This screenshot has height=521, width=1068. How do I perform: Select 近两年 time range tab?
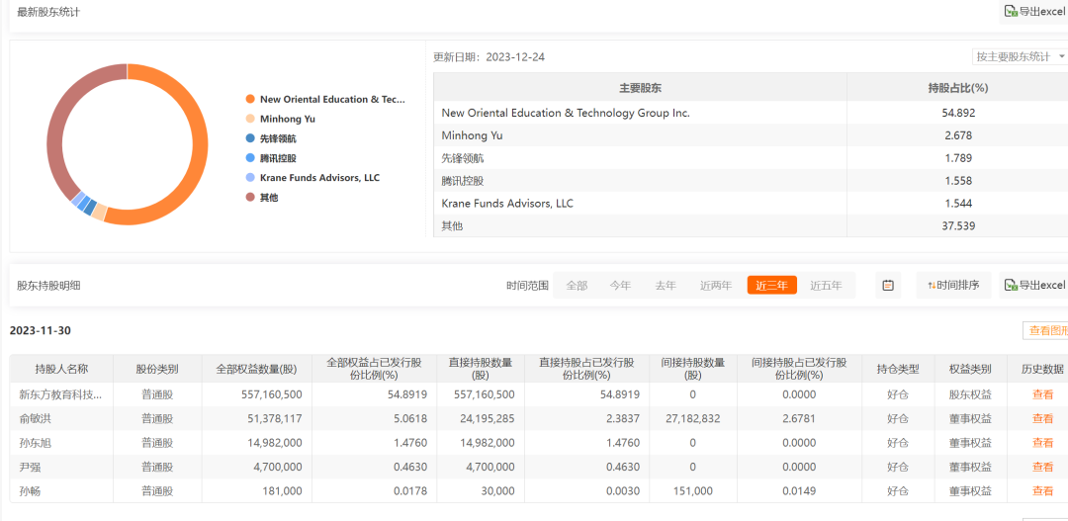[716, 286]
